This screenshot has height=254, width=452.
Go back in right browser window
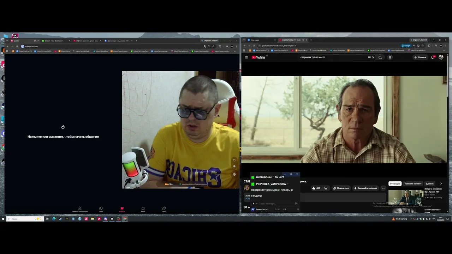pyautogui.click(x=244, y=46)
